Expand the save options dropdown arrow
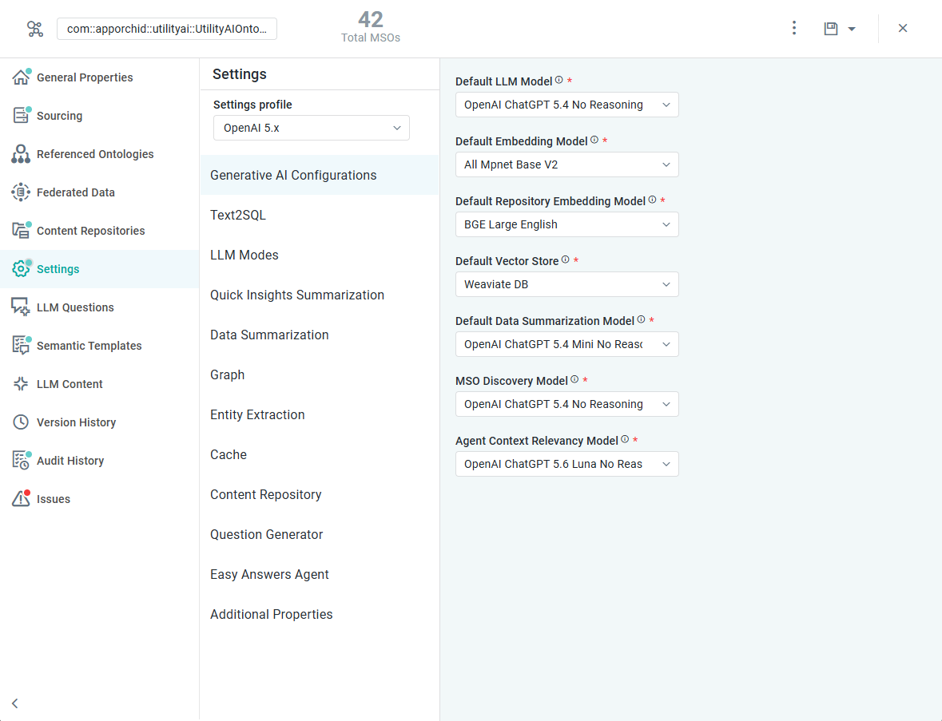The image size is (942, 721). pos(851,29)
